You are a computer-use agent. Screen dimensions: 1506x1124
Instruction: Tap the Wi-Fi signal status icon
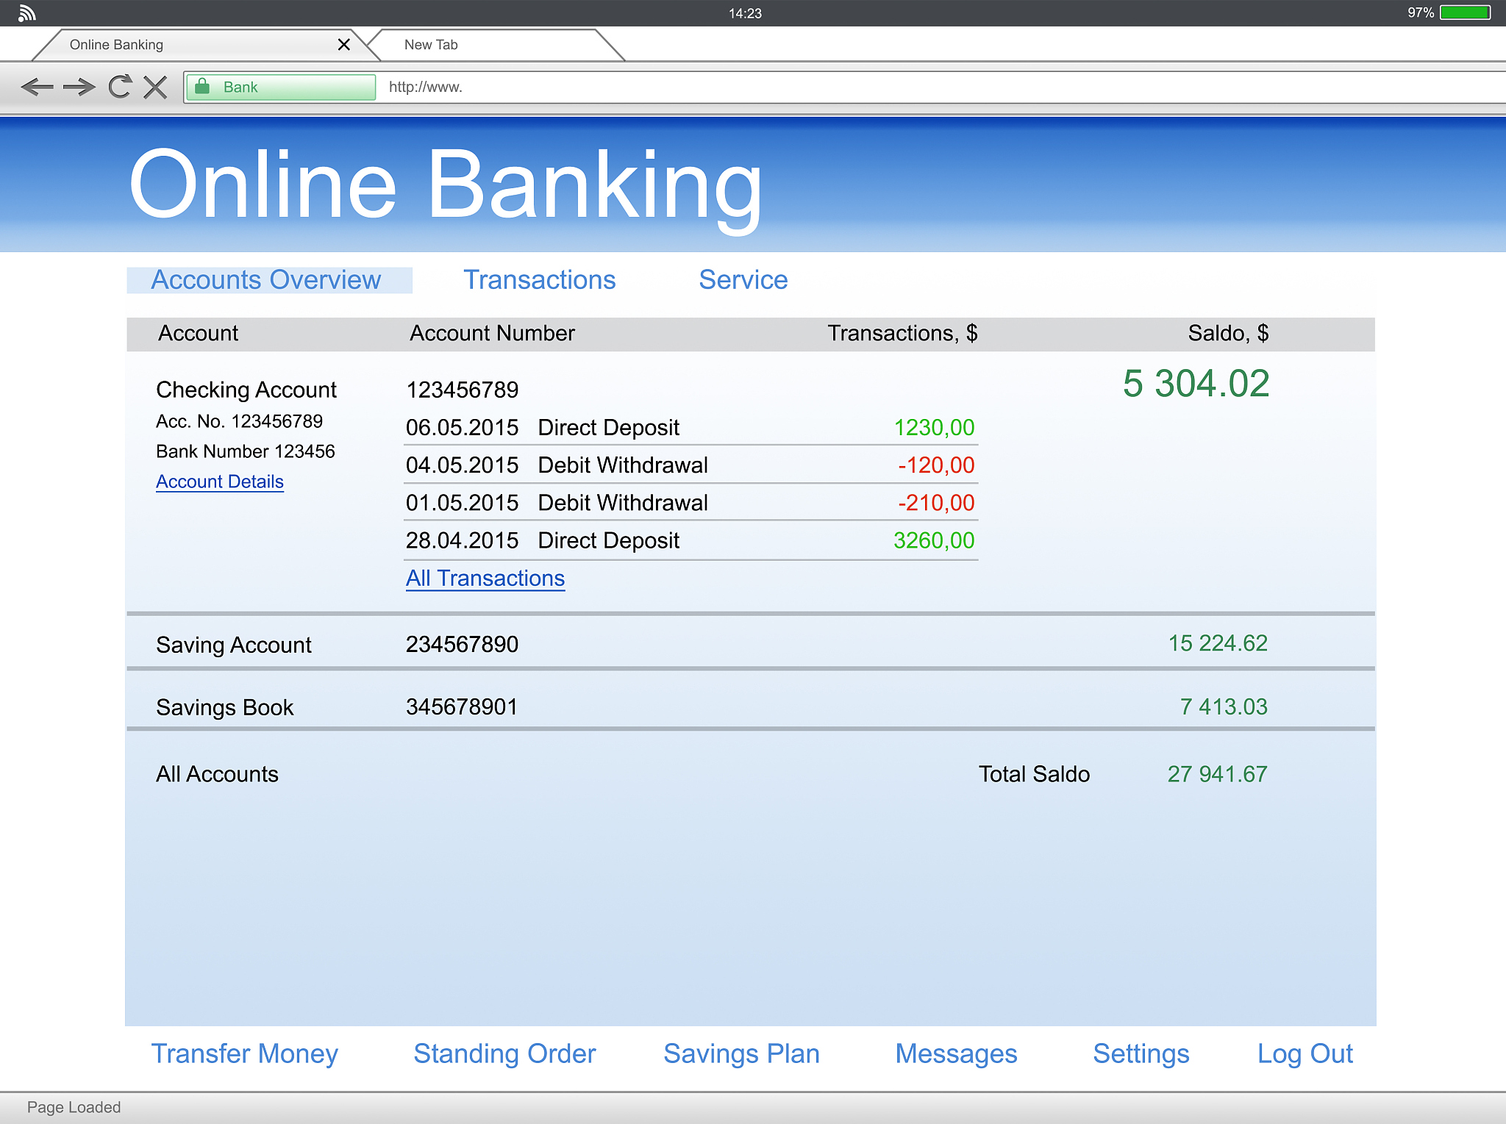(x=26, y=13)
